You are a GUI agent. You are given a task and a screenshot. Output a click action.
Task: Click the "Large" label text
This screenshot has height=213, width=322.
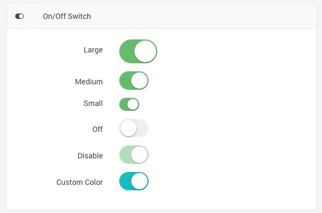[93, 50]
